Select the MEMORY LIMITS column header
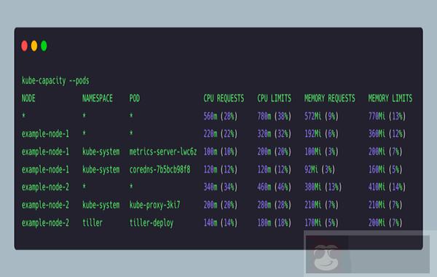 click(390, 98)
